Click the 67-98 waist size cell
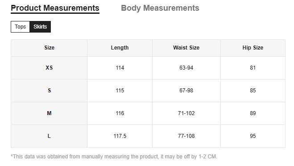Screen dimensions: 294x166 [x=186, y=91]
